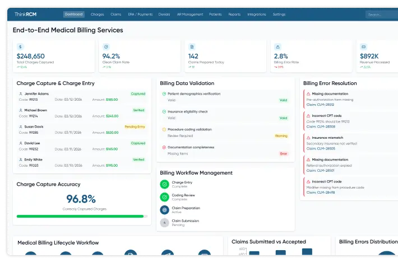
Task: Open the Denials section
Action: tap(164, 15)
